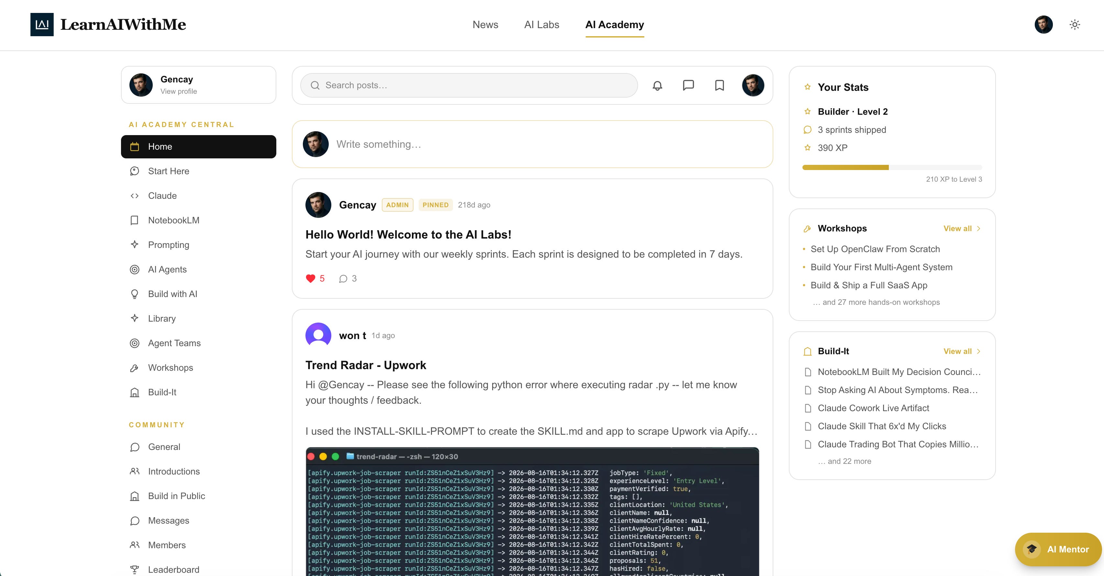Click 'and 27 more hands-on workshops' text

click(x=876, y=302)
